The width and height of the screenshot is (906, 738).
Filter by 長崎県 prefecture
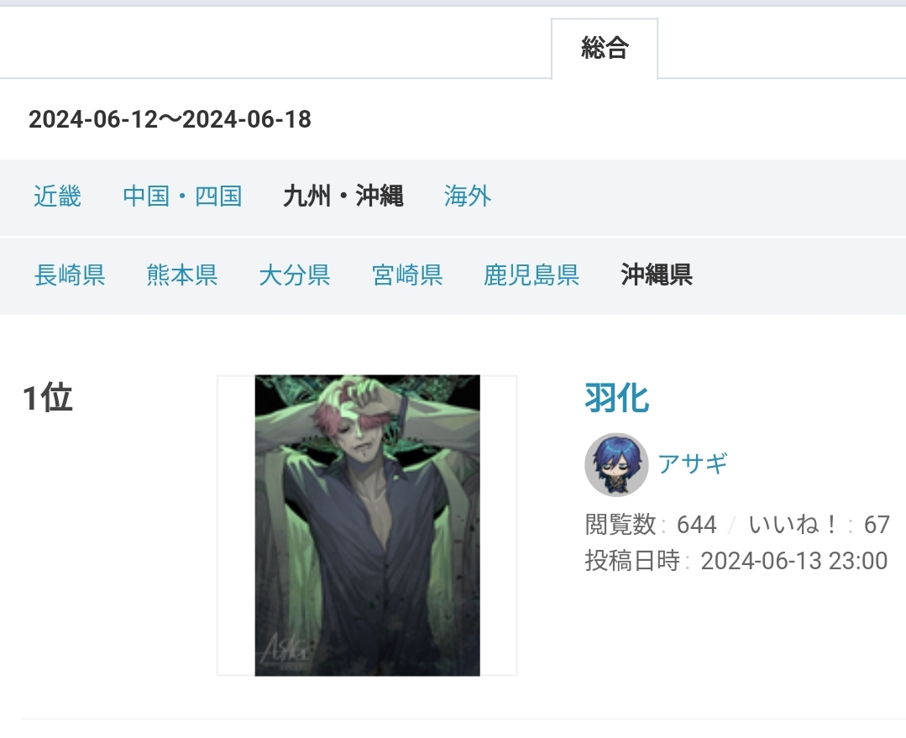[x=70, y=275]
